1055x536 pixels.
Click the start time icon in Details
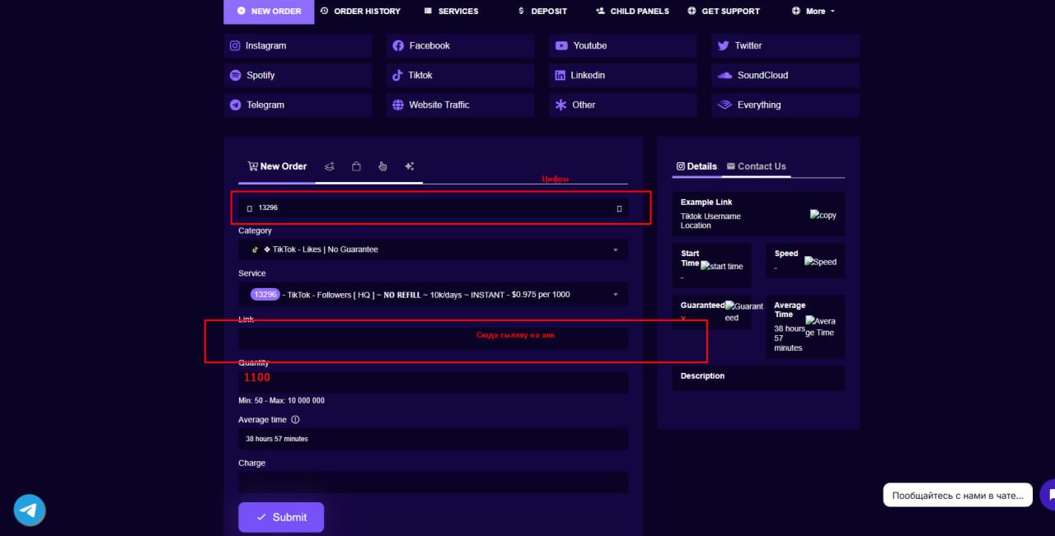pos(722,266)
